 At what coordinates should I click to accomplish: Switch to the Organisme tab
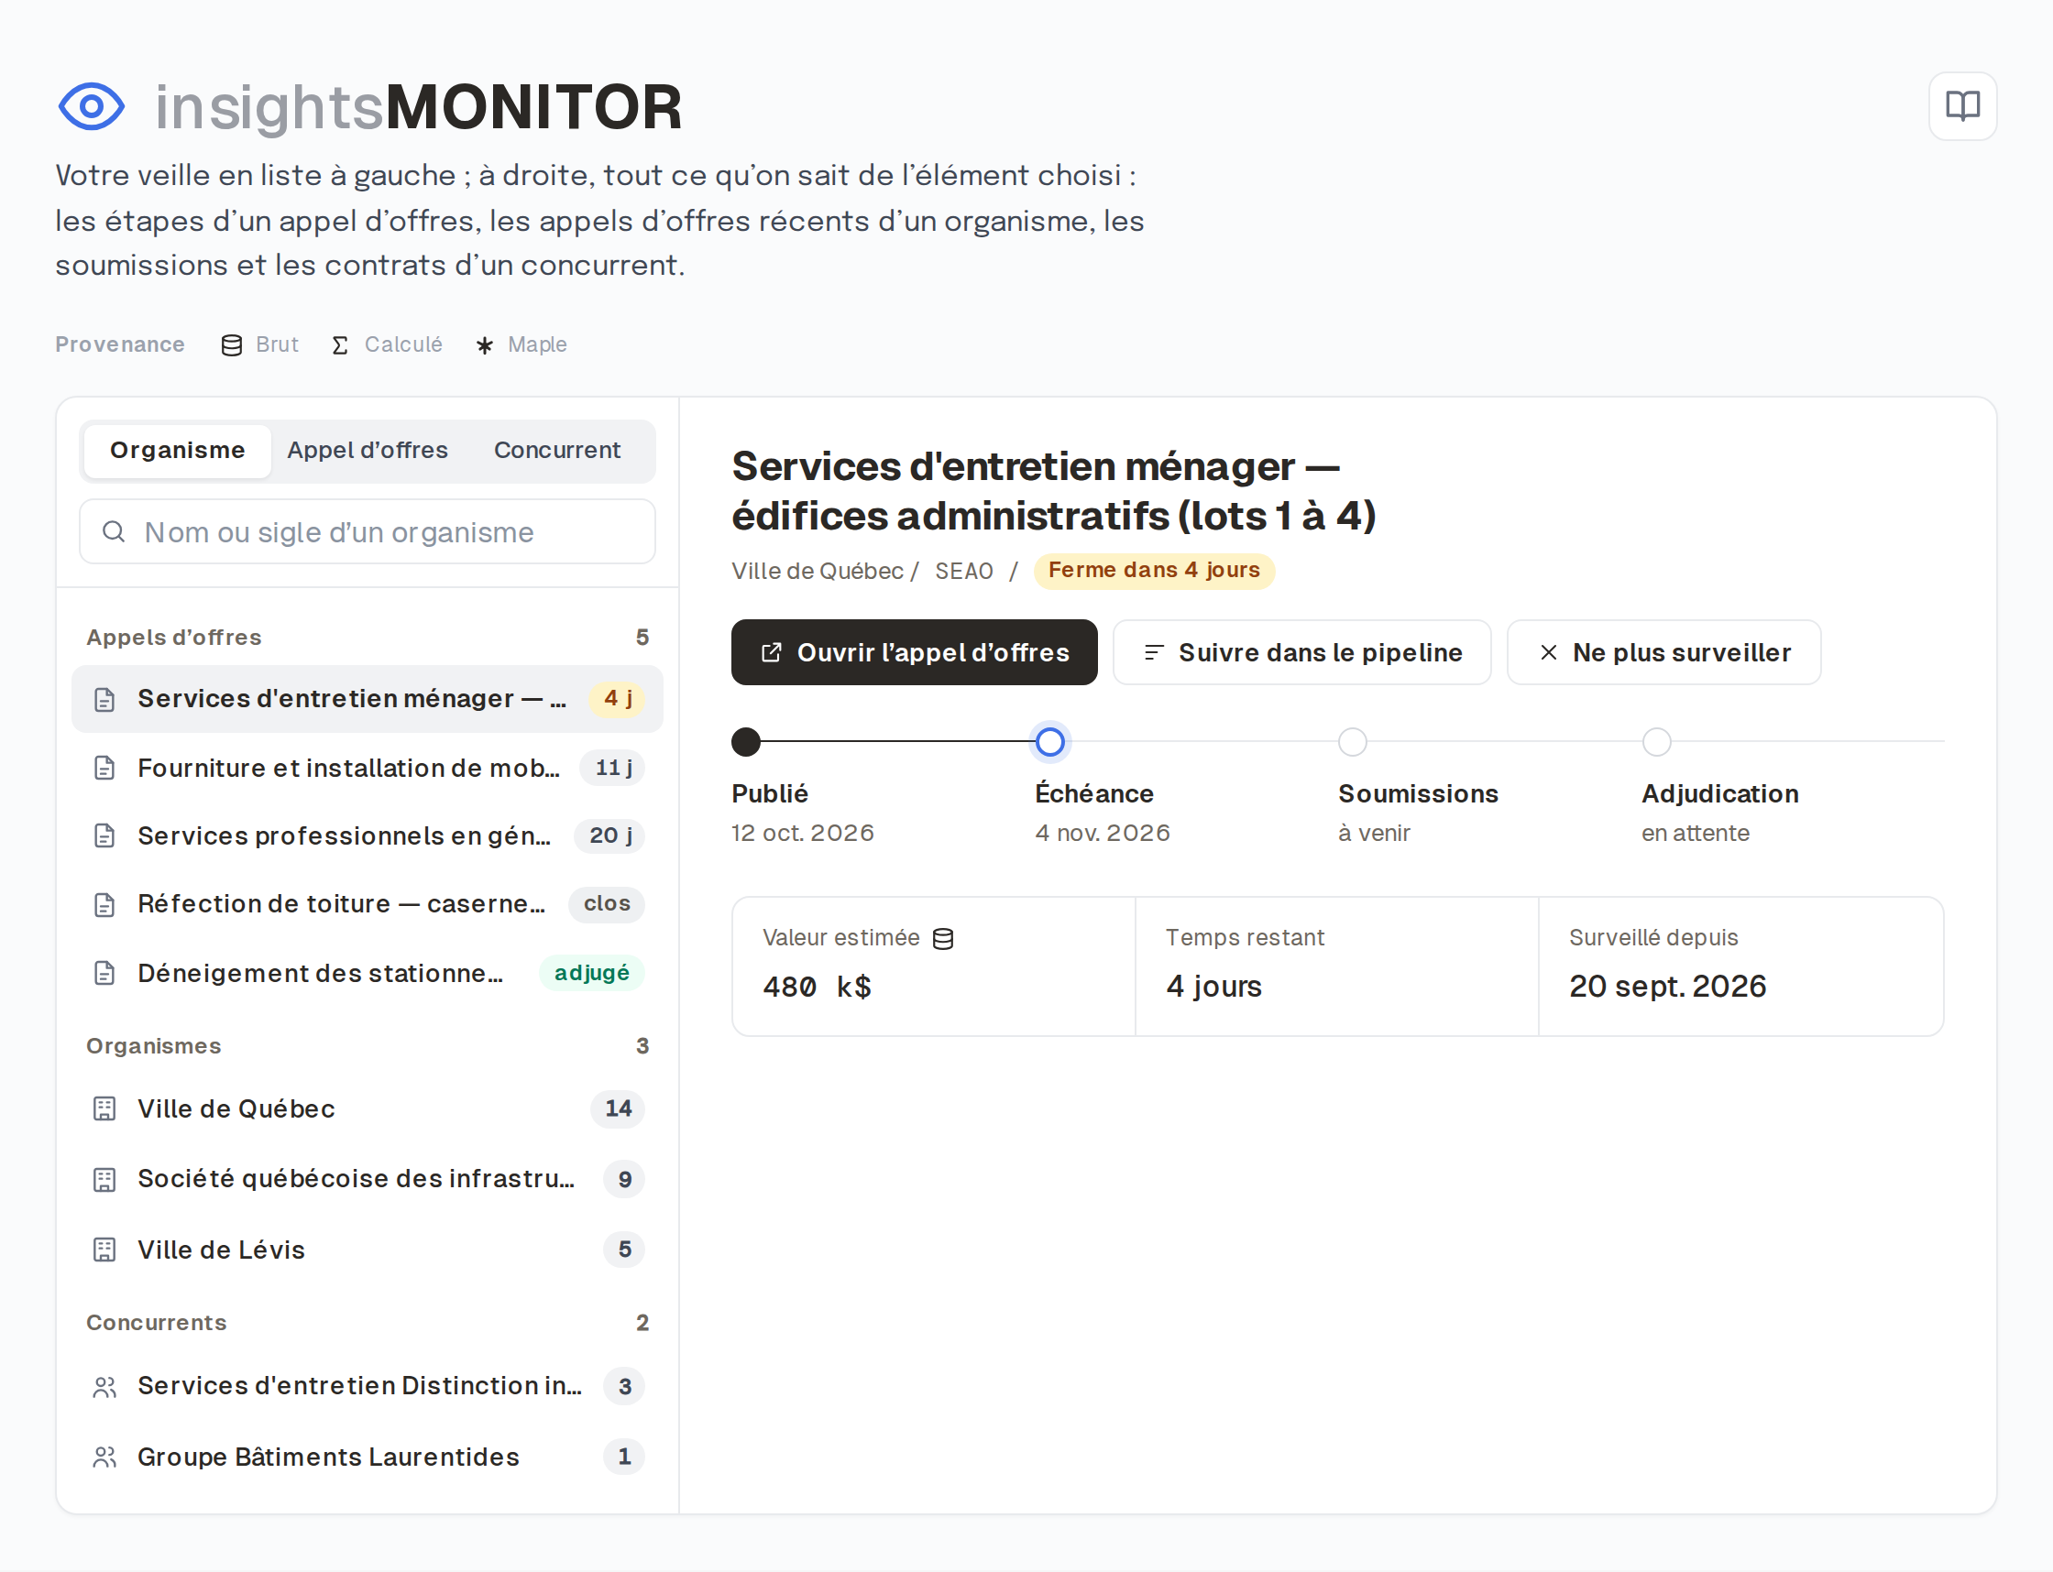click(178, 451)
